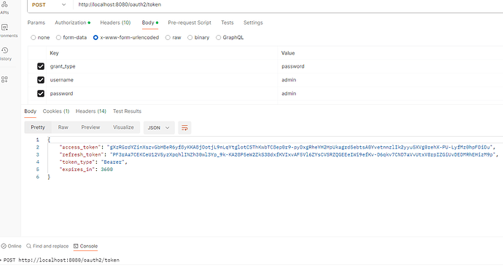Uncheck the grant_type row checkbox

41,66
